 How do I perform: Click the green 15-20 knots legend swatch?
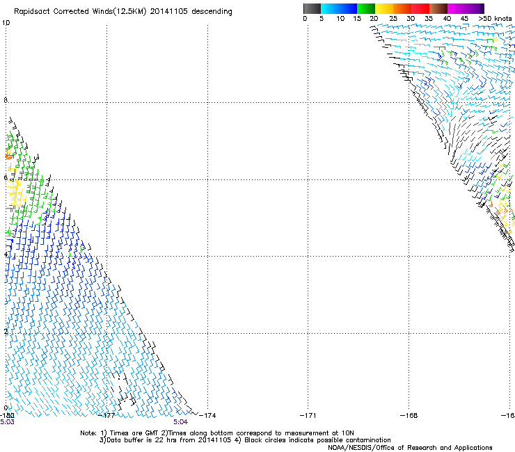(x=366, y=8)
